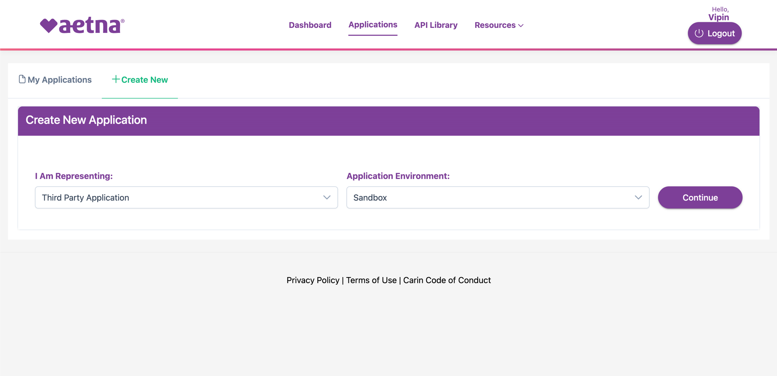The height and width of the screenshot is (376, 777).
Task: Click the Logout button
Action: 714,33
